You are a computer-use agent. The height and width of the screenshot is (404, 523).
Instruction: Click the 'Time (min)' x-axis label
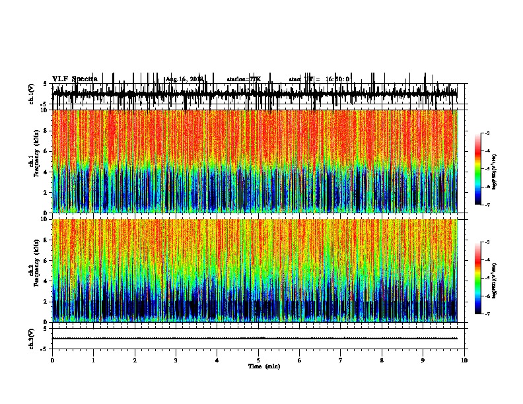(264, 366)
